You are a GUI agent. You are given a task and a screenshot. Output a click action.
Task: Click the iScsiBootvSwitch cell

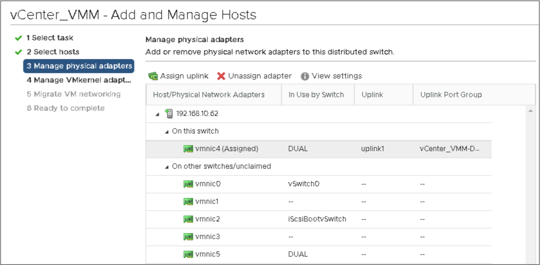click(317, 219)
